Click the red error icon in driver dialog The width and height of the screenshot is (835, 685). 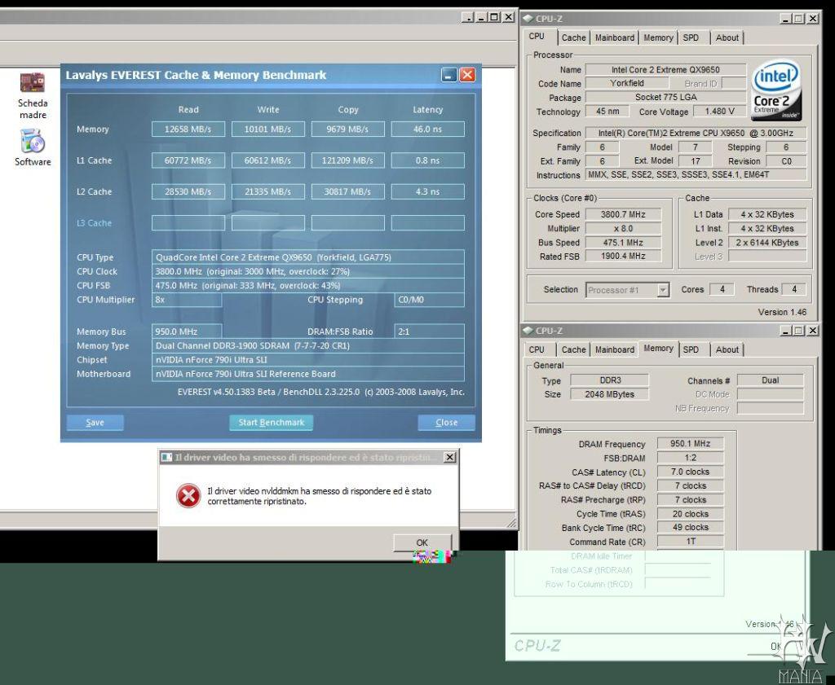click(x=188, y=496)
